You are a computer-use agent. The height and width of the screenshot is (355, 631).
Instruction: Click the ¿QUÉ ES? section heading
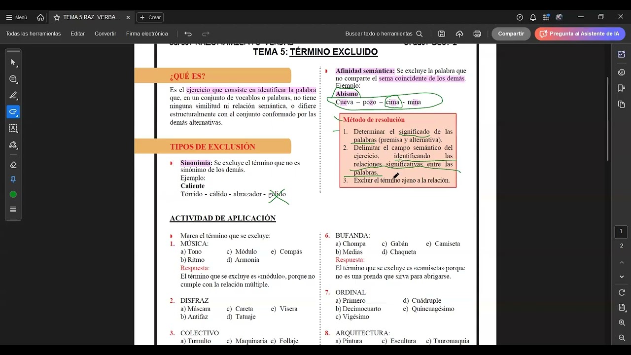click(x=187, y=76)
